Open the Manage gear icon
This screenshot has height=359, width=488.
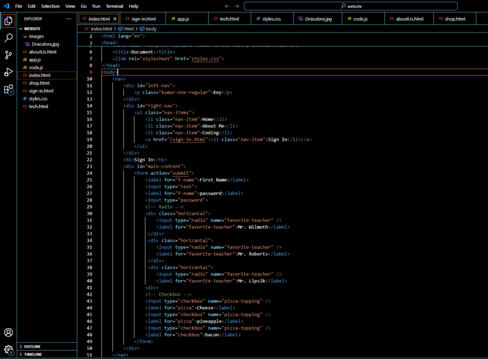8,349
